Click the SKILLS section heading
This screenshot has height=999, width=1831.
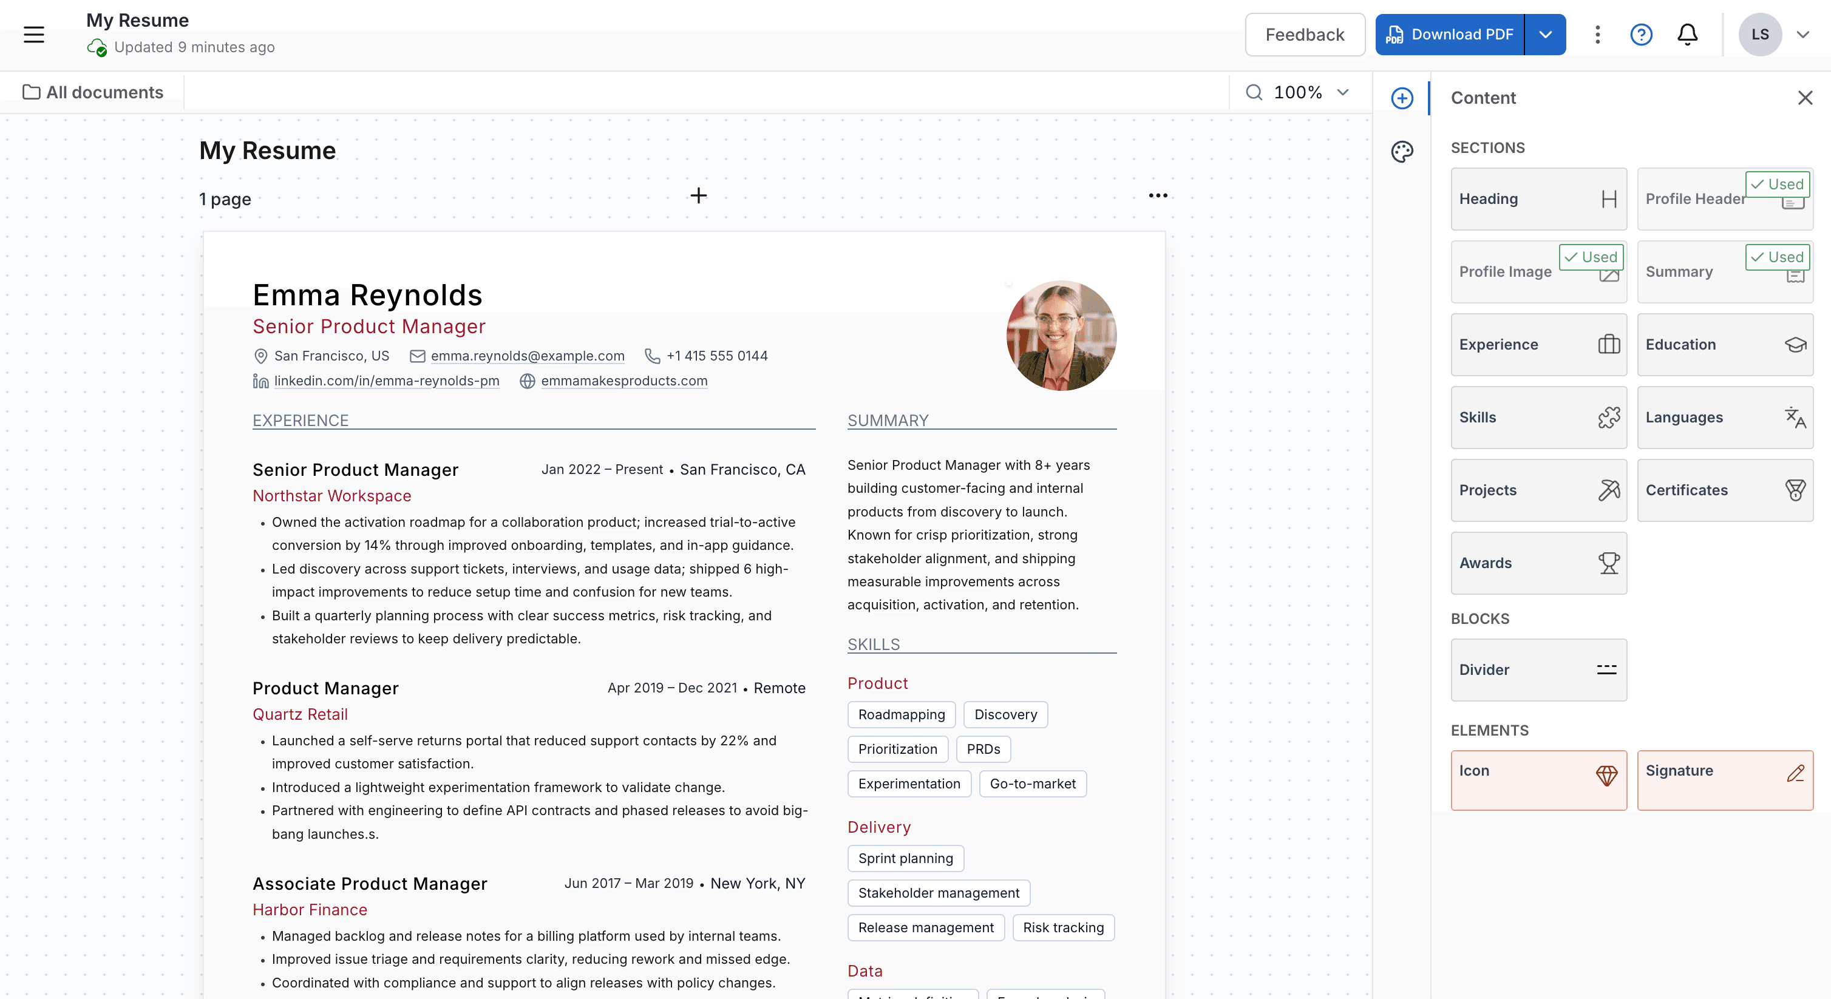tap(874, 645)
